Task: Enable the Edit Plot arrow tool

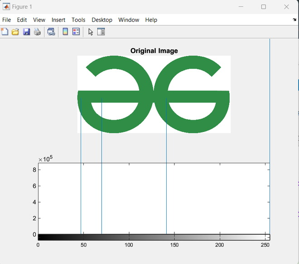Action: (x=91, y=32)
